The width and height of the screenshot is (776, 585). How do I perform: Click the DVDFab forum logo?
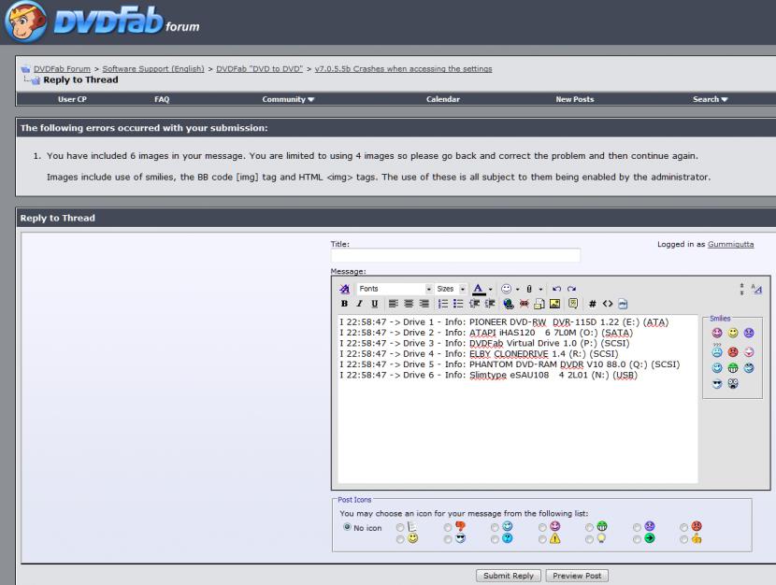pyautogui.click(x=103, y=21)
